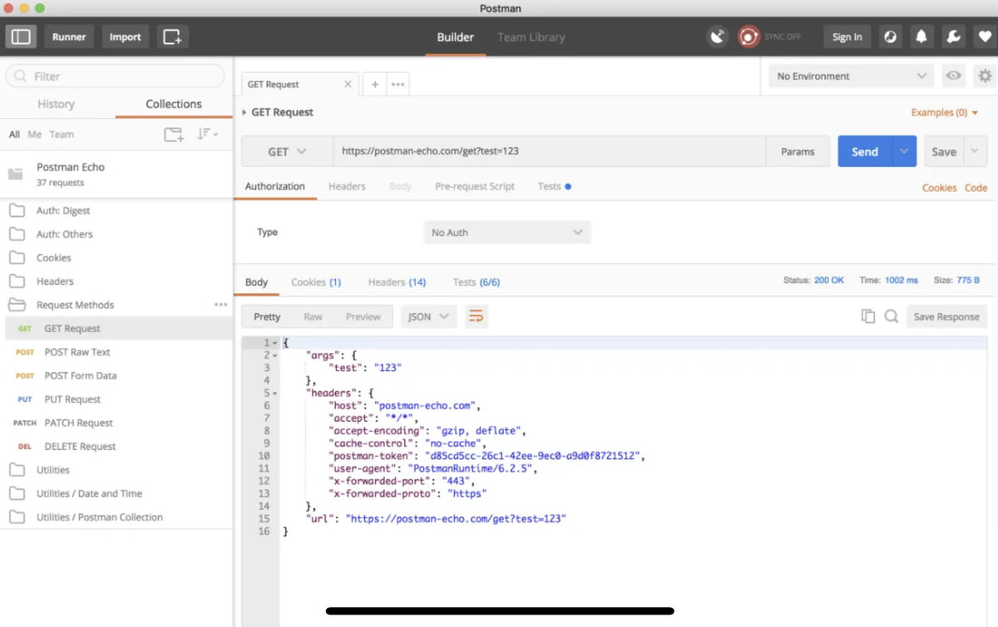Open Request Methods folder options ellipsis
Screen dimensions: 998x627
[x=220, y=305]
